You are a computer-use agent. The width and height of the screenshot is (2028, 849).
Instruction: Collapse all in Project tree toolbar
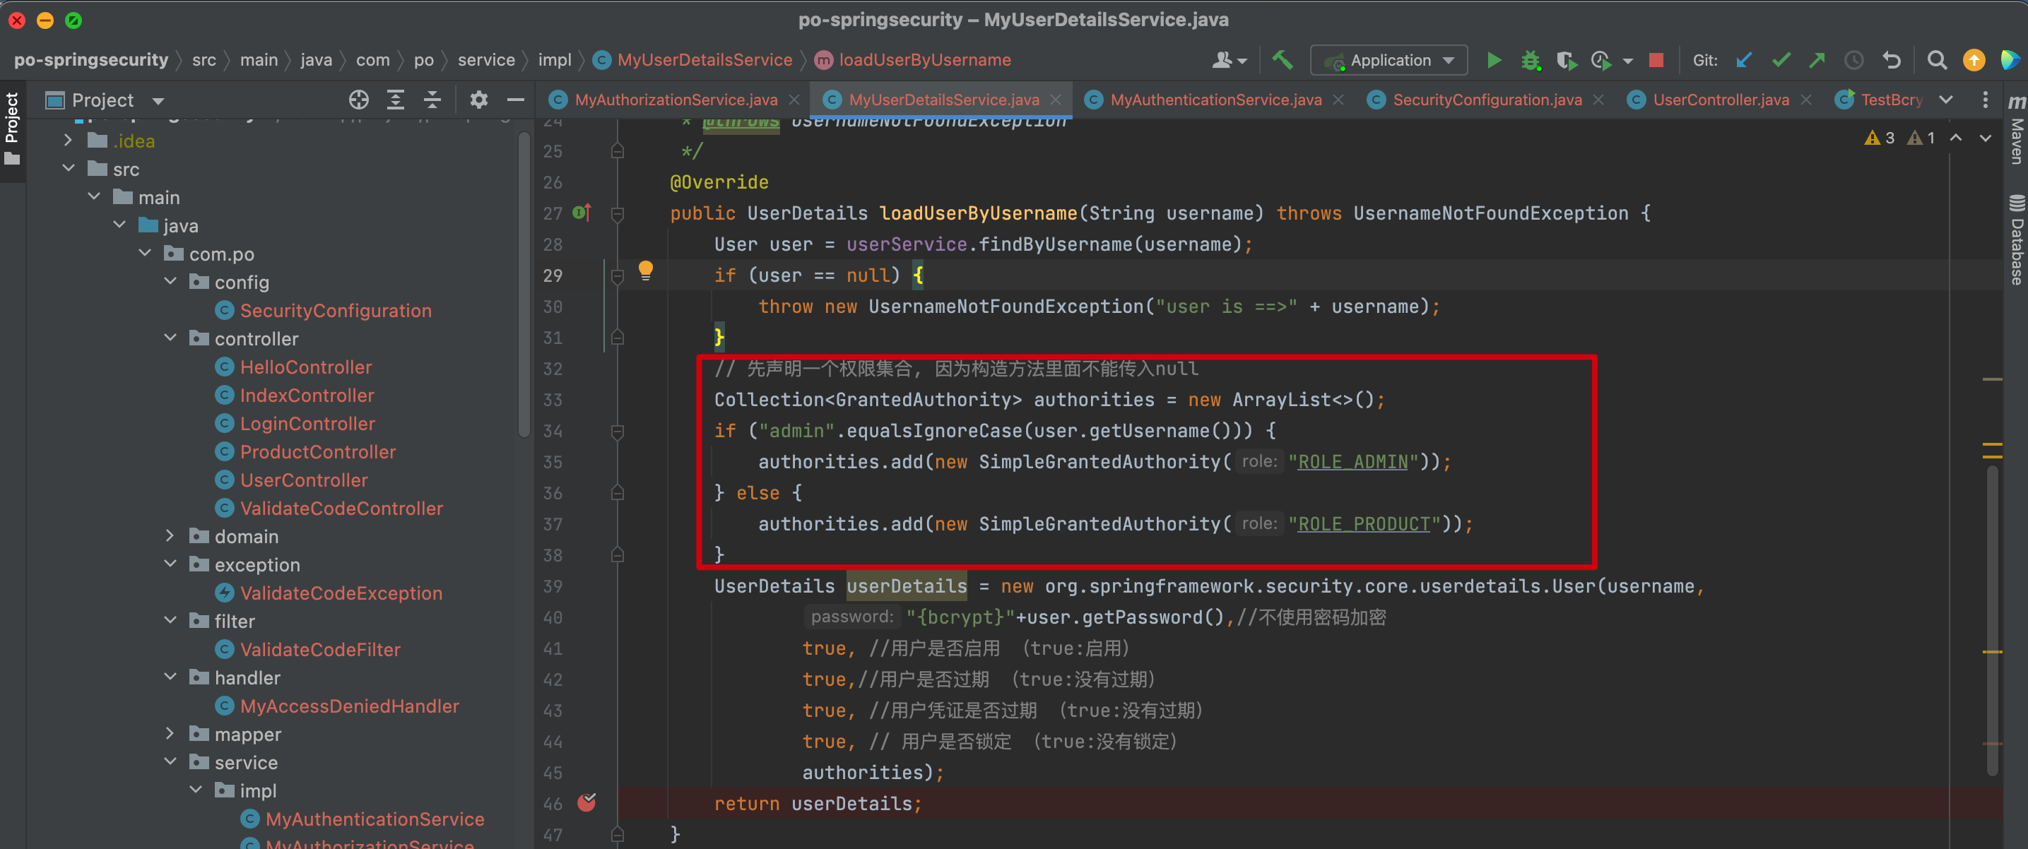tap(432, 100)
